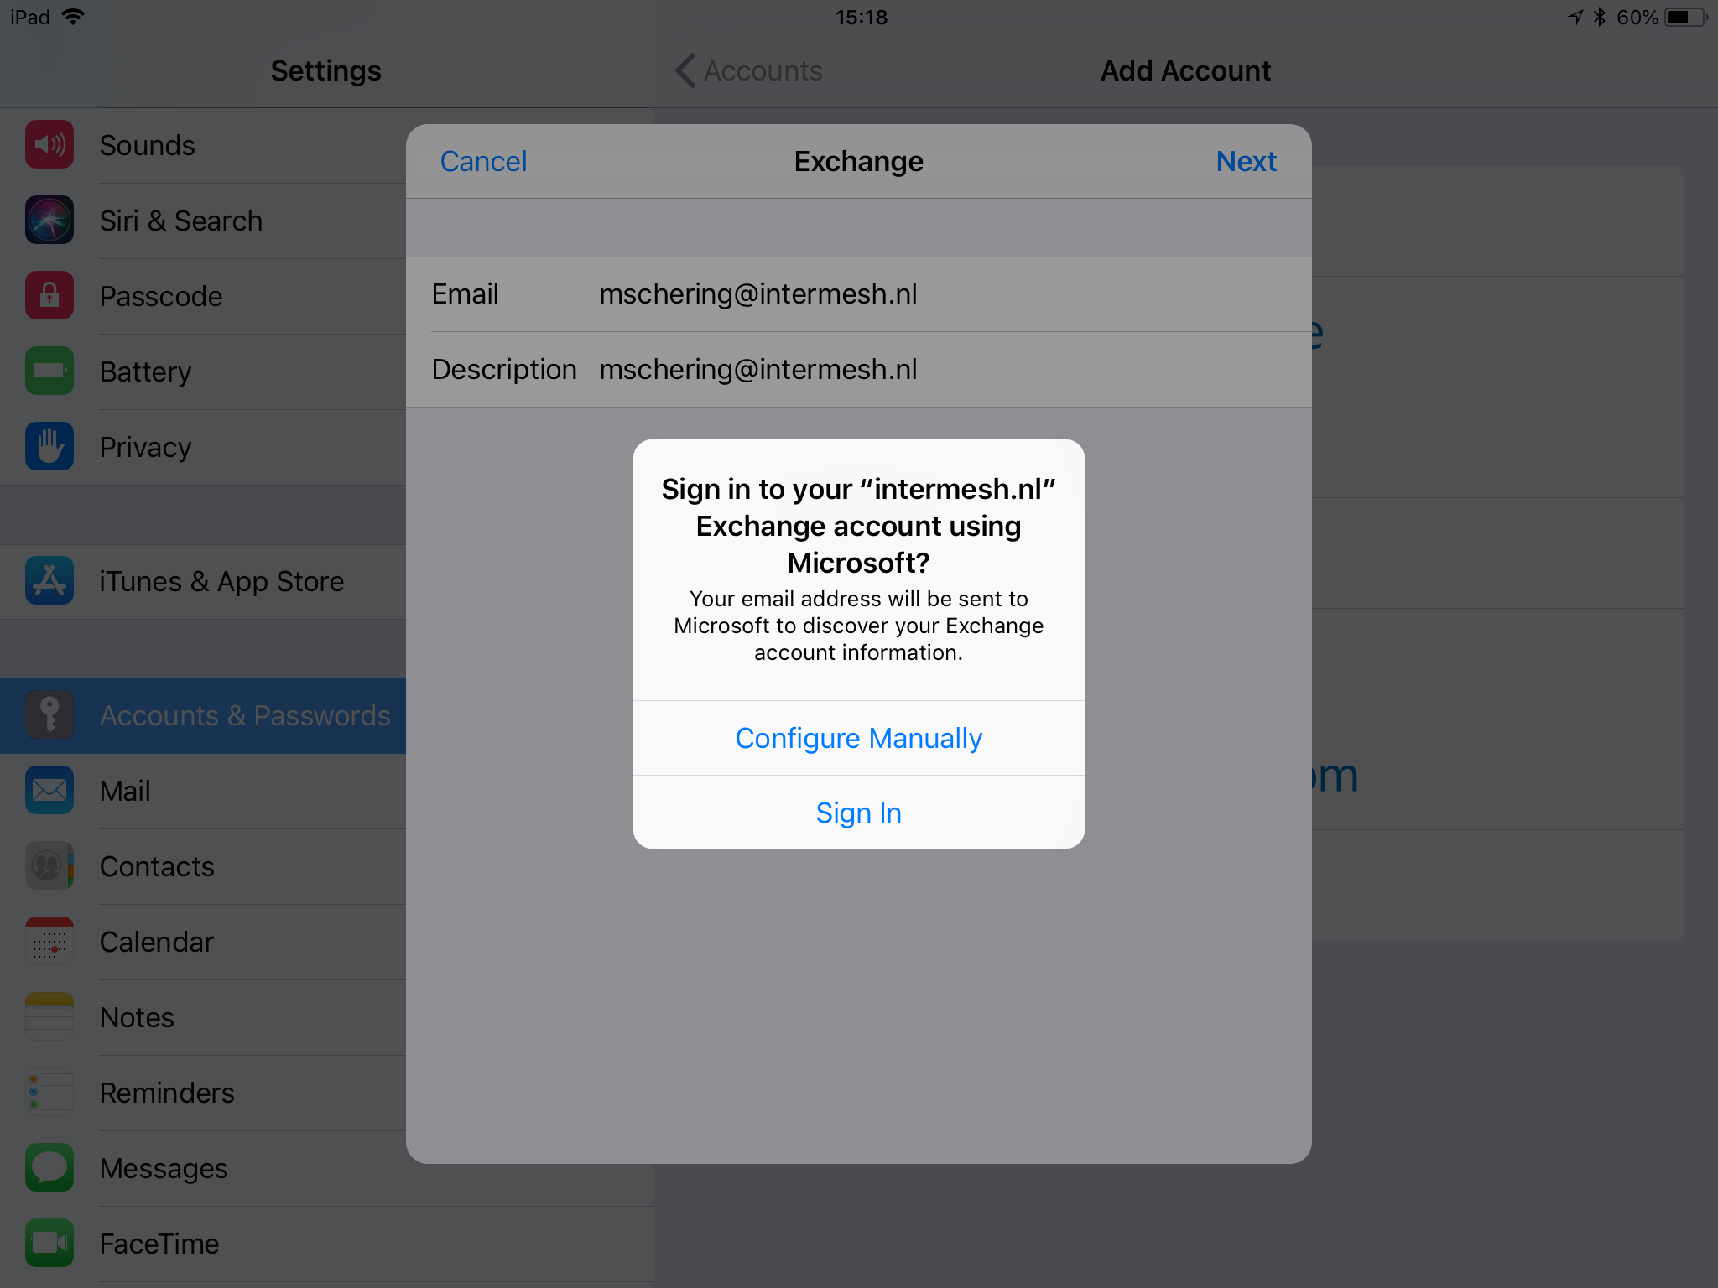Open Siri & Search settings
1718x1288 pixels.
click(203, 221)
